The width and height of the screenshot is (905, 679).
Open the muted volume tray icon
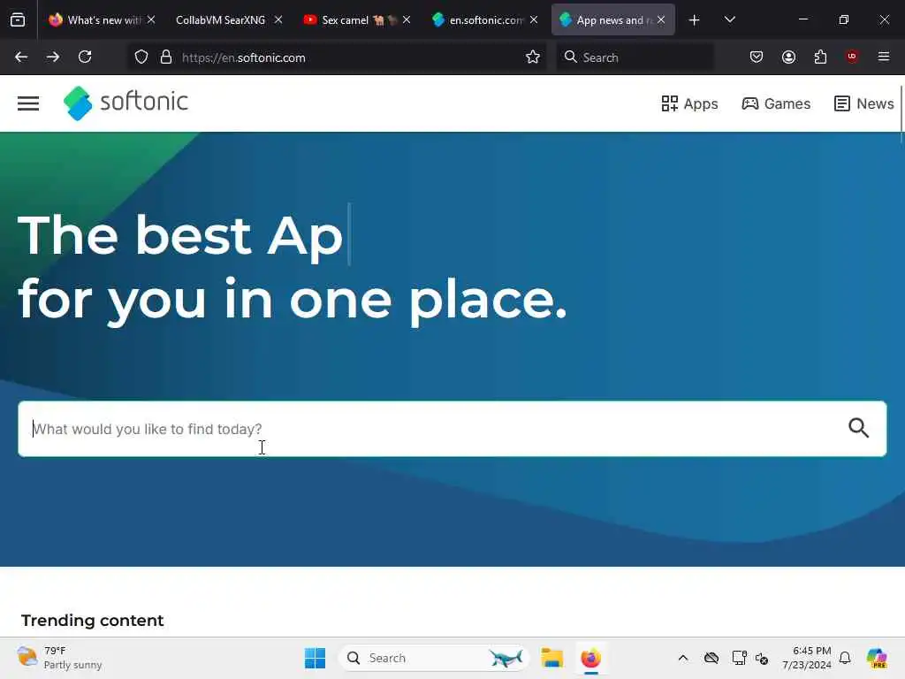762,658
